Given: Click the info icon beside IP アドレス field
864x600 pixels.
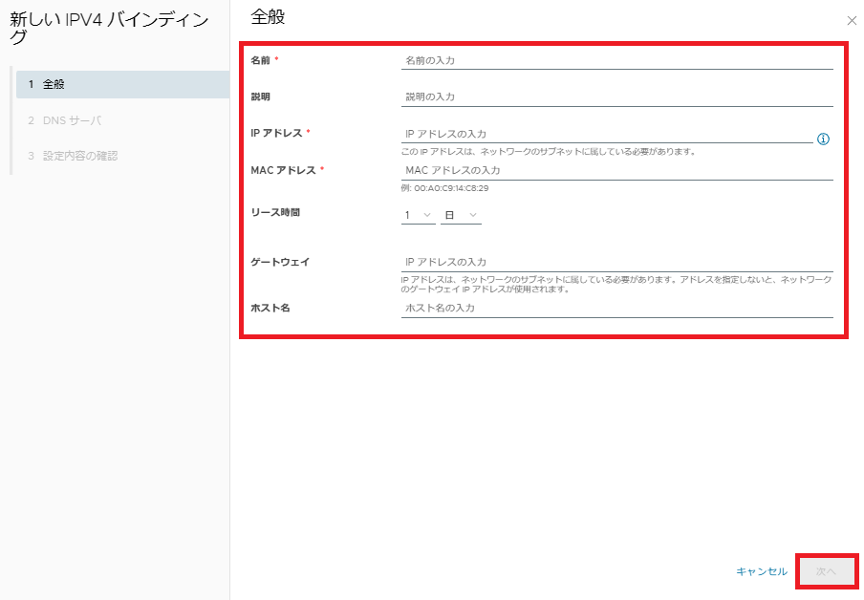Looking at the screenshot, I should (823, 139).
